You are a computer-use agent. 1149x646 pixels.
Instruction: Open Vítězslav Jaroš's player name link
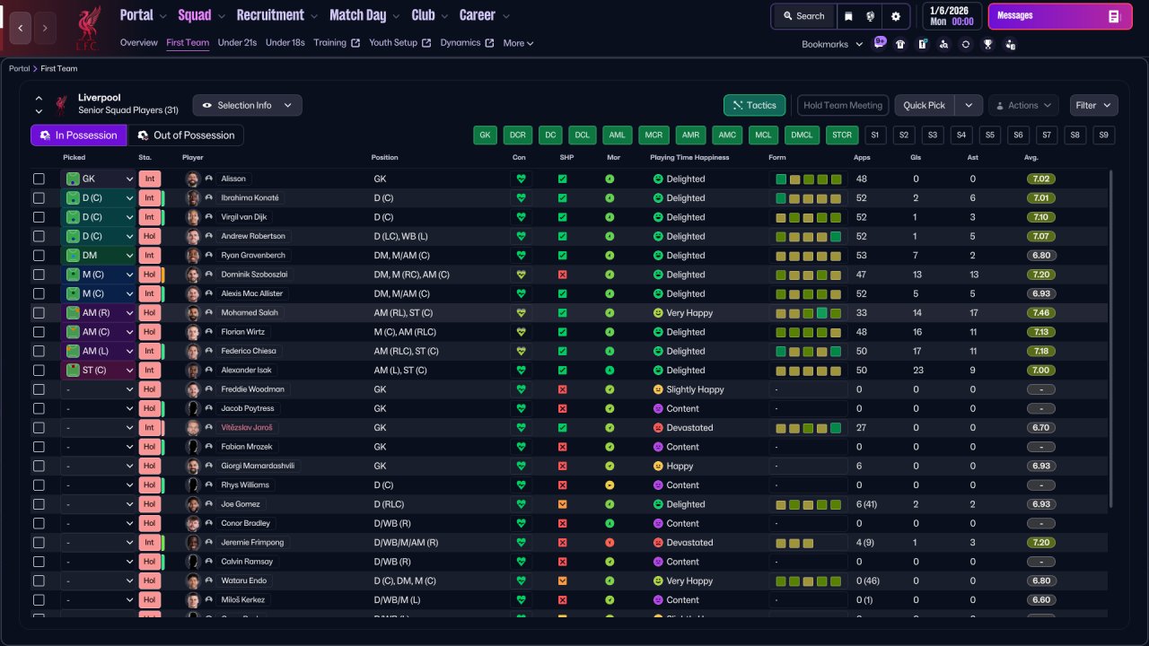247,428
